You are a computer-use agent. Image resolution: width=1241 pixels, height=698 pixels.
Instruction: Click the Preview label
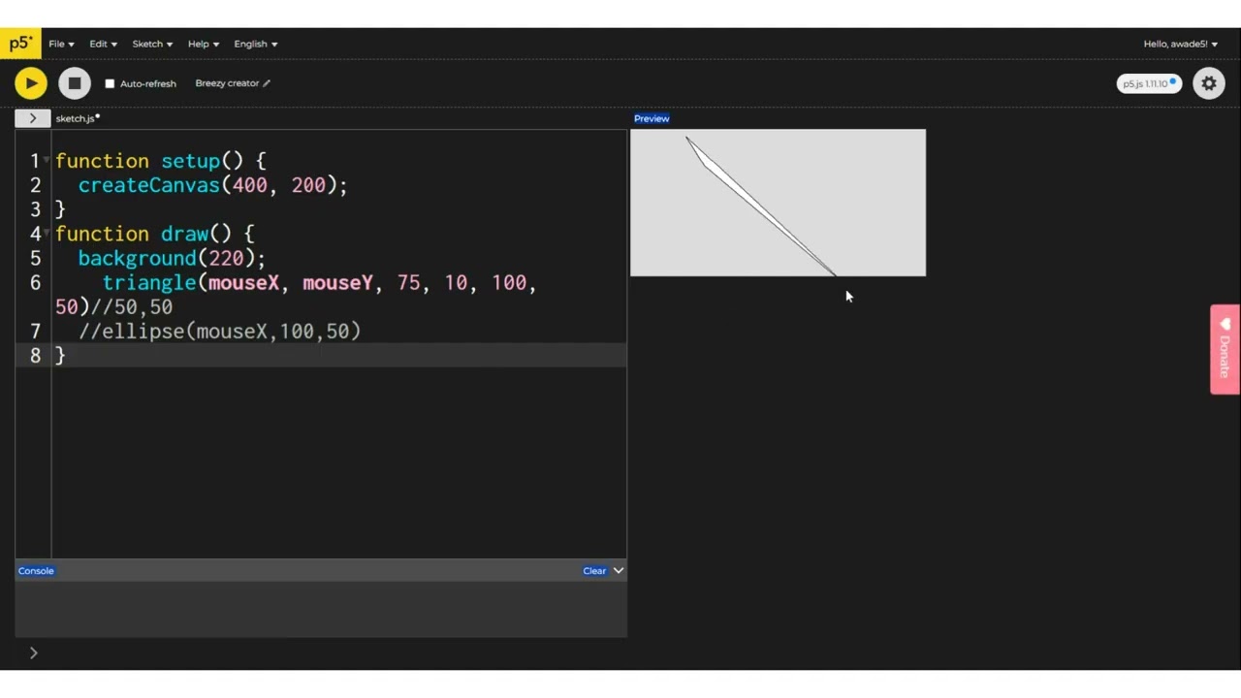[x=652, y=118]
